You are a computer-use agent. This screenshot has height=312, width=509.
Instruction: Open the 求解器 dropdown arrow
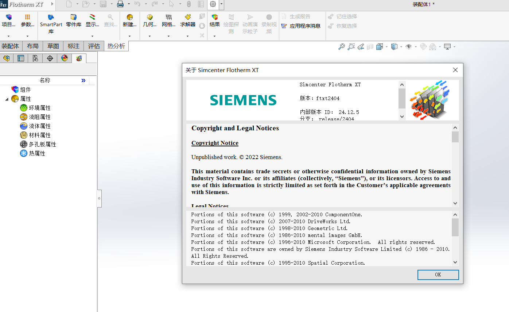(x=187, y=36)
